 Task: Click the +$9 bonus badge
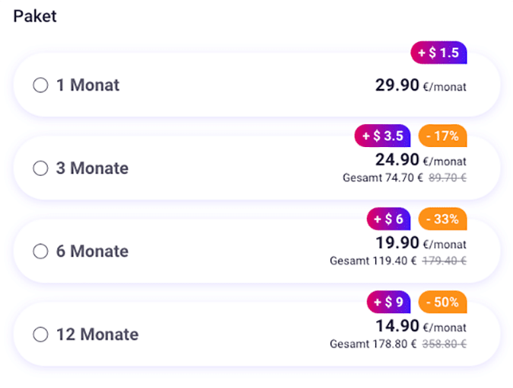coord(388,302)
